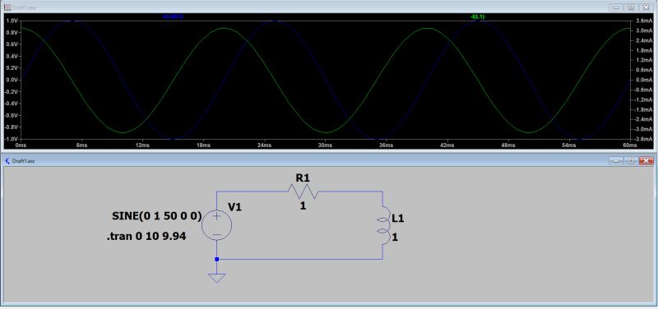Click the 1.8mA right axis label
This screenshot has height=309, width=658.
point(643,50)
